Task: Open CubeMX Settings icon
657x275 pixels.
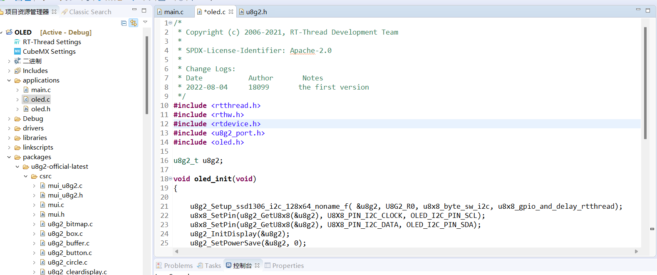Action: pyautogui.click(x=17, y=52)
